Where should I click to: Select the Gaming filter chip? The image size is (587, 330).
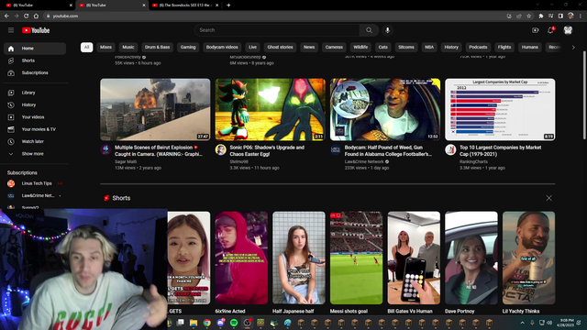[188, 47]
